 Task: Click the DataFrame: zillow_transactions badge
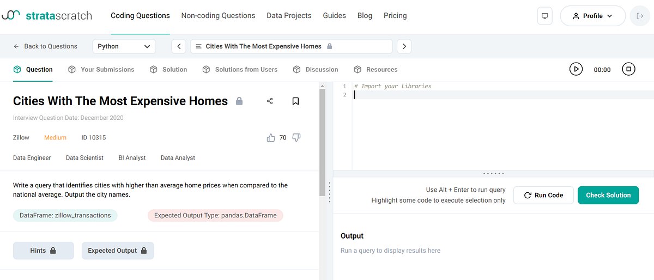pyautogui.click(x=65, y=215)
